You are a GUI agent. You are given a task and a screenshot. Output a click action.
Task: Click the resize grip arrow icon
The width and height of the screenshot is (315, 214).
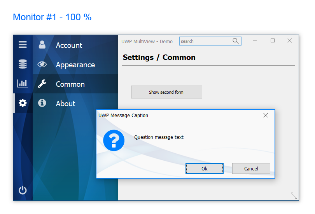pyautogui.click(x=294, y=195)
